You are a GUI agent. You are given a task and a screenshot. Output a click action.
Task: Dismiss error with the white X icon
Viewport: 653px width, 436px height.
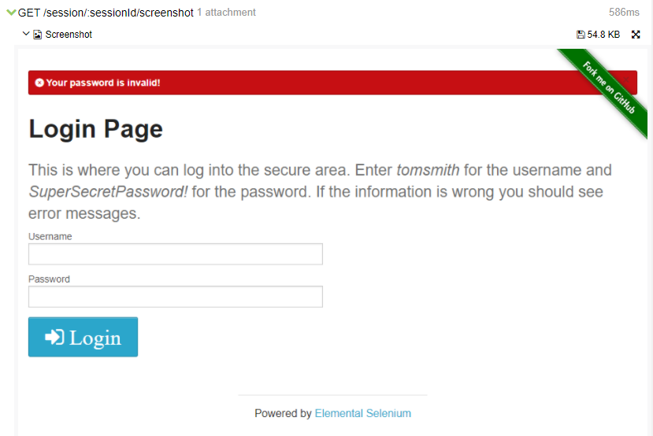click(x=39, y=83)
